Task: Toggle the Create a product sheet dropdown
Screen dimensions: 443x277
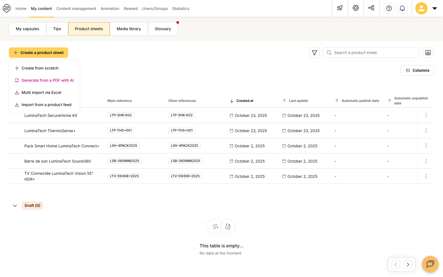Action: pyautogui.click(x=38, y=53)
